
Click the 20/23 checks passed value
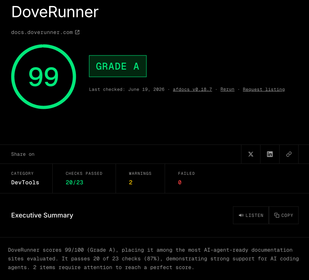point(75,182)
